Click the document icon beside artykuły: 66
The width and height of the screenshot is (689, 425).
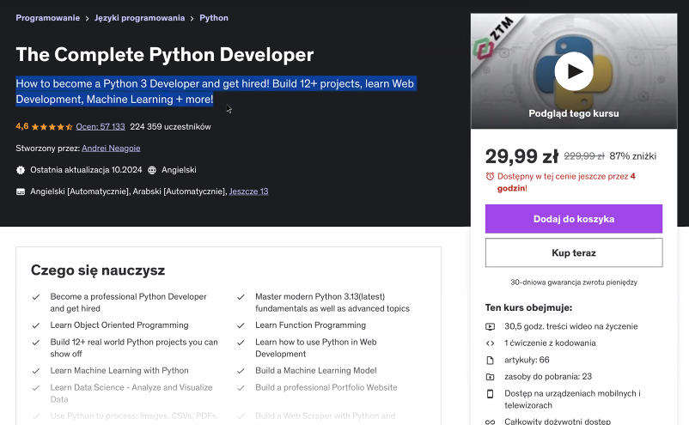click(x=490, y=361)
